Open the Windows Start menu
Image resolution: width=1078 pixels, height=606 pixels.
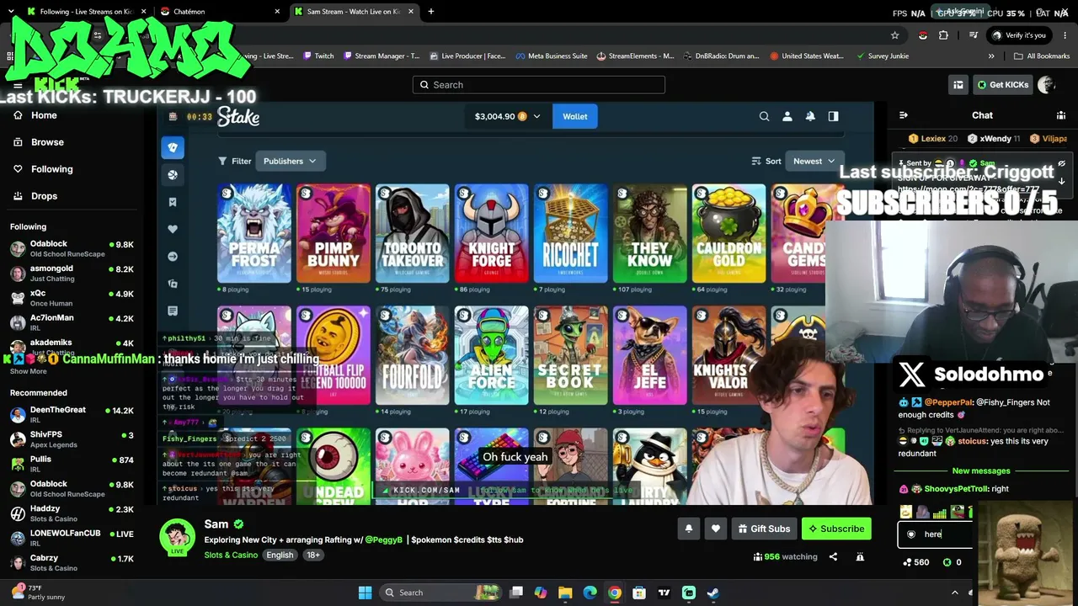[365, 593]
